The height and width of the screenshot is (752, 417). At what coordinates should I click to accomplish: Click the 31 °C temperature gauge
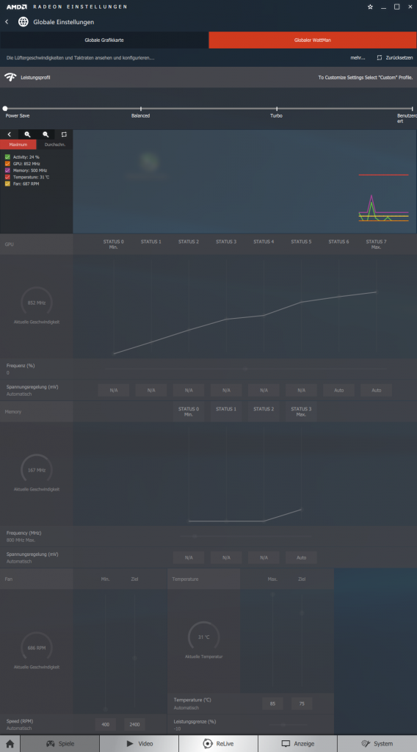point(203,637)
